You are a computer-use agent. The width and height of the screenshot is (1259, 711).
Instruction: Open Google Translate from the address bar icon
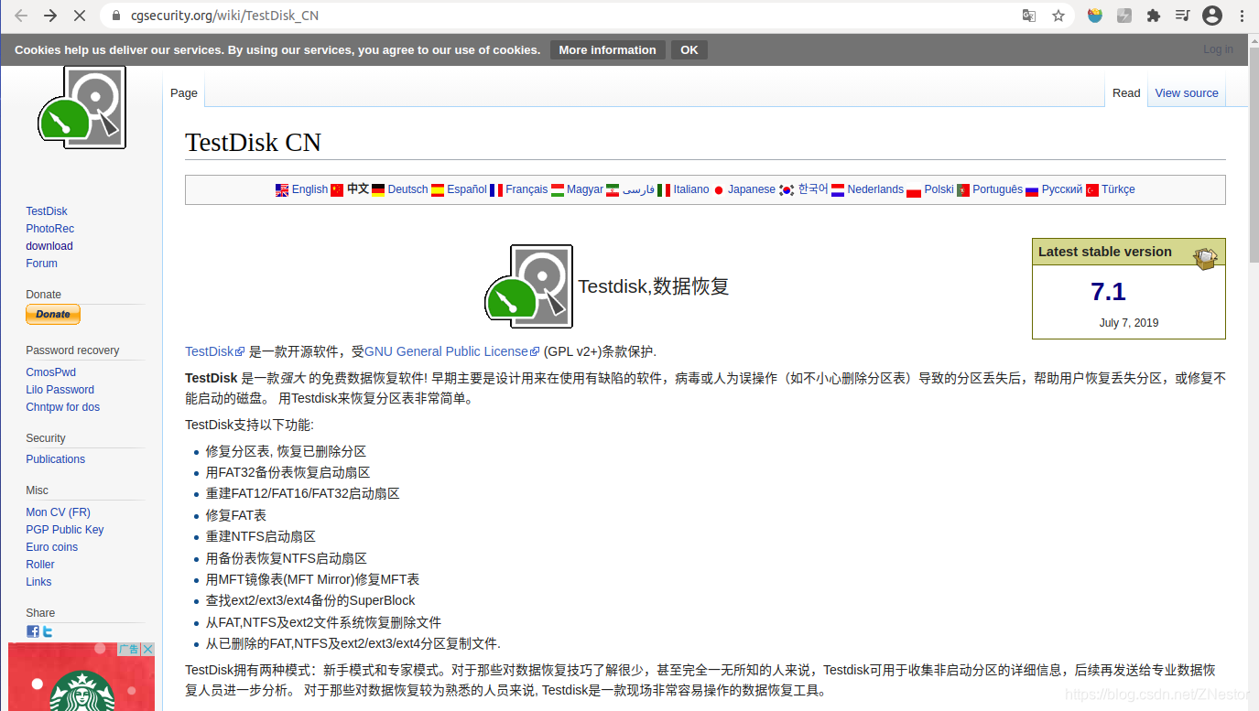(x=1028, y=15)
